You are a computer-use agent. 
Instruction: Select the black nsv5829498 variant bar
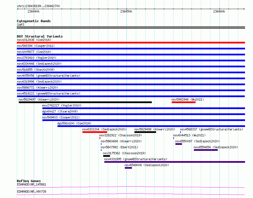coord(145,132)
